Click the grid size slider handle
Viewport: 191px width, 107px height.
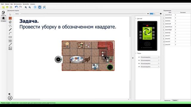[21, 14]
